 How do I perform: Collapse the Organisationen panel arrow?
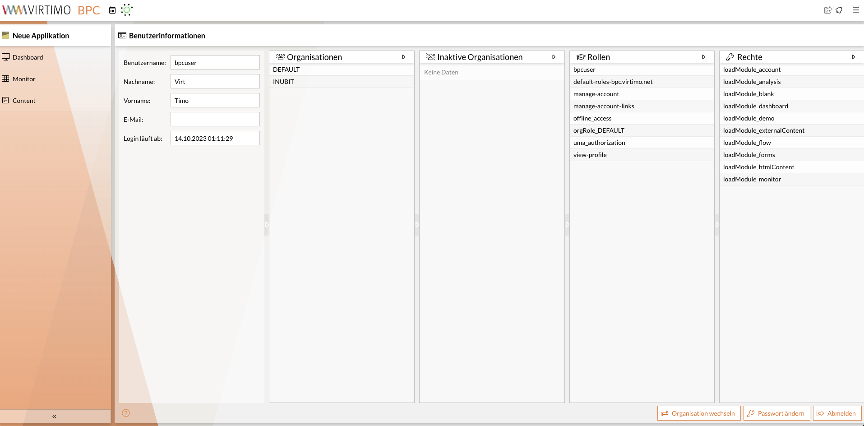403,57
